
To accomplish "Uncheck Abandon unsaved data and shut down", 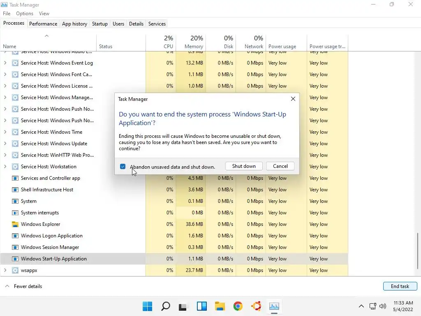I will click(123, 167).
